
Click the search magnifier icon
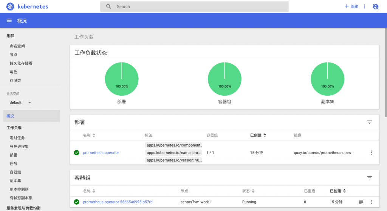108,6
